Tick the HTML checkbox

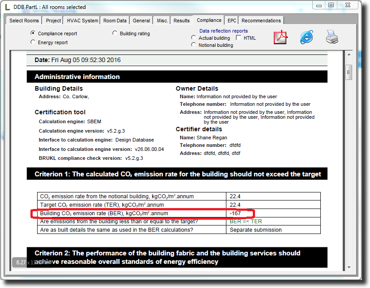238,38
